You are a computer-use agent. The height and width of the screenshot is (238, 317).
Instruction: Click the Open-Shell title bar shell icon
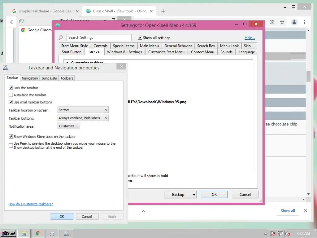[x=58, y=25]
